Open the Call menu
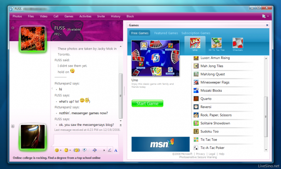Viewport: 281px width, 169px height. [56, 16]
